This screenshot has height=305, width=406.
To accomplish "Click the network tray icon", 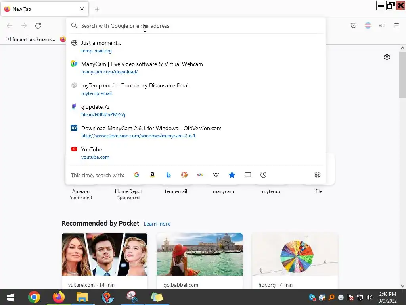I will tap(360, 297).
